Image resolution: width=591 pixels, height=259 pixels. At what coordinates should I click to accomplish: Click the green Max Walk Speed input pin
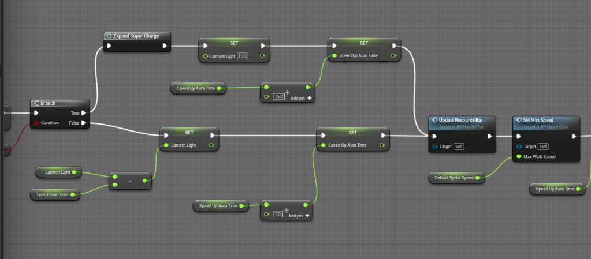point(519,156)
